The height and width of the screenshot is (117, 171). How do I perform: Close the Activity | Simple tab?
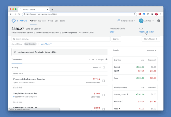pos(47,10)
